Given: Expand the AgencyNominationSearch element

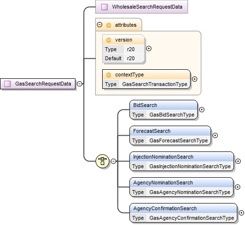Looking at the screenshot, I should (x=237, y=187).
